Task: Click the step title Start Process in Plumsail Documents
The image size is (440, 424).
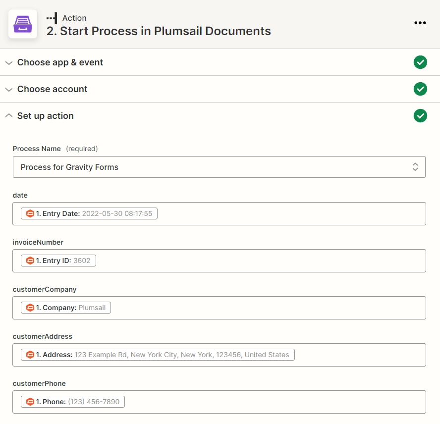Action: click(x=159, y=31)
